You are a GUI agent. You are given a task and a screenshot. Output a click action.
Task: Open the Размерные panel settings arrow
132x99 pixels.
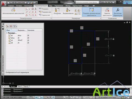pyautogui.click(x=101, y=18)
